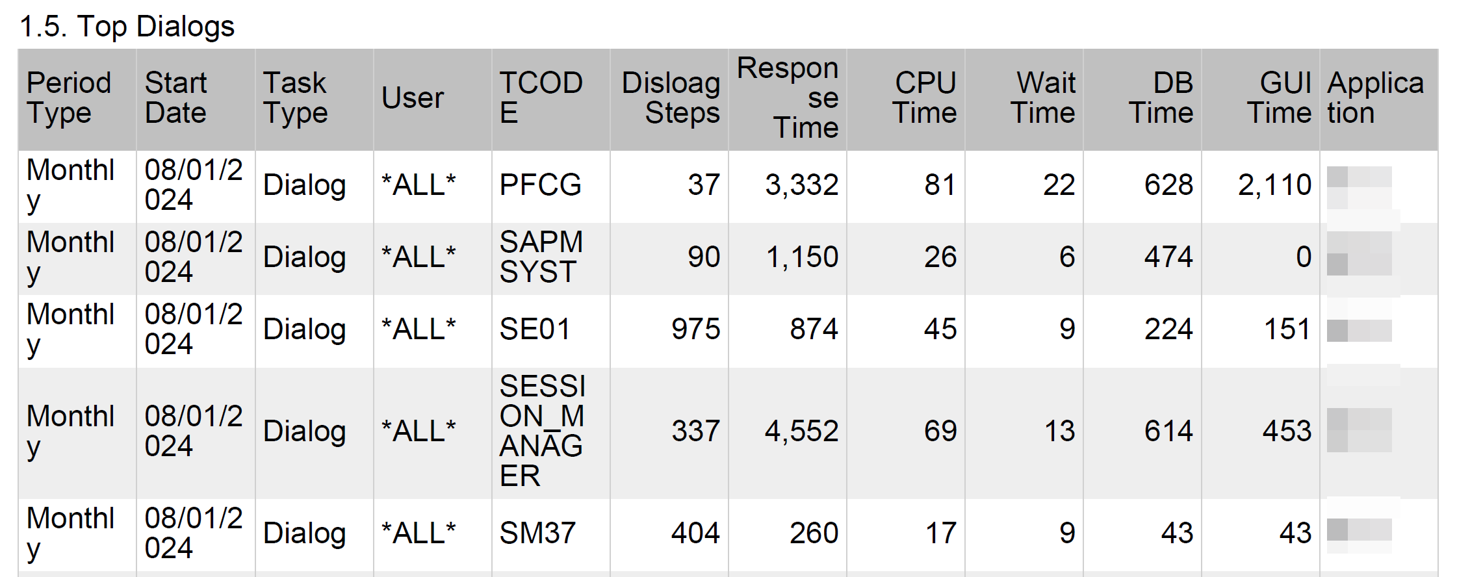Select the GUI time value 2,110

tap(1274, 185)
